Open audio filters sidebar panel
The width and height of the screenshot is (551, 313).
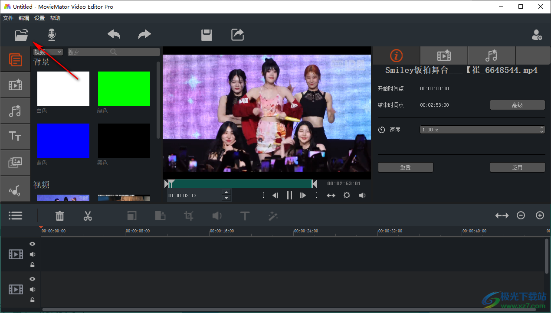coord(15,111)
